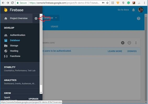
Task: Open the user account avatar
Action: point(141,10)
